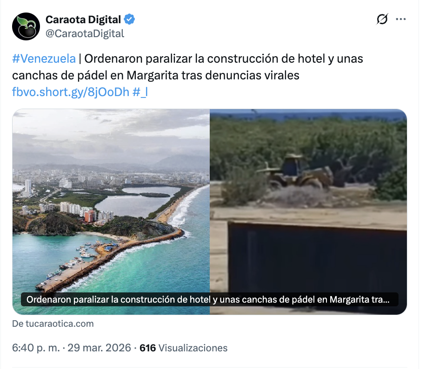Open the 6:40 p. m. timestamp
The height and width of the screenshot is (369, 432).
click(36, 348)
